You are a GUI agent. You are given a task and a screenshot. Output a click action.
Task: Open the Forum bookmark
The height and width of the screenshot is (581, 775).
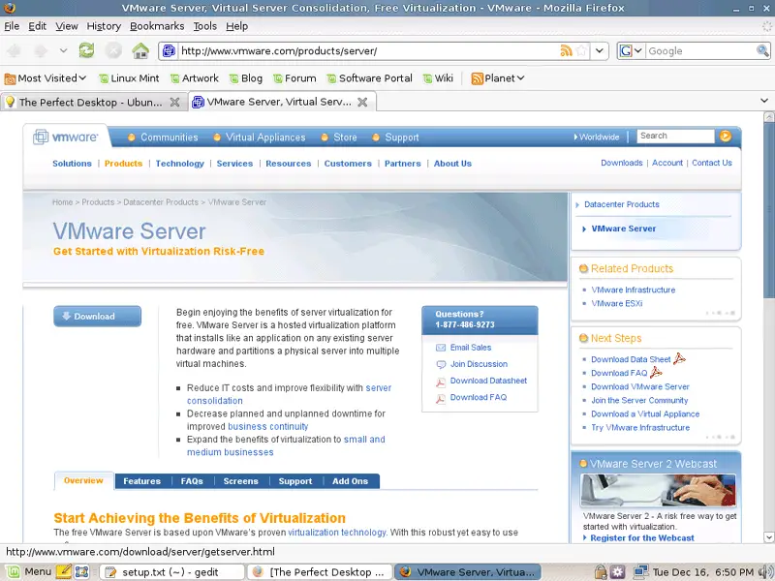coord(294,78)
